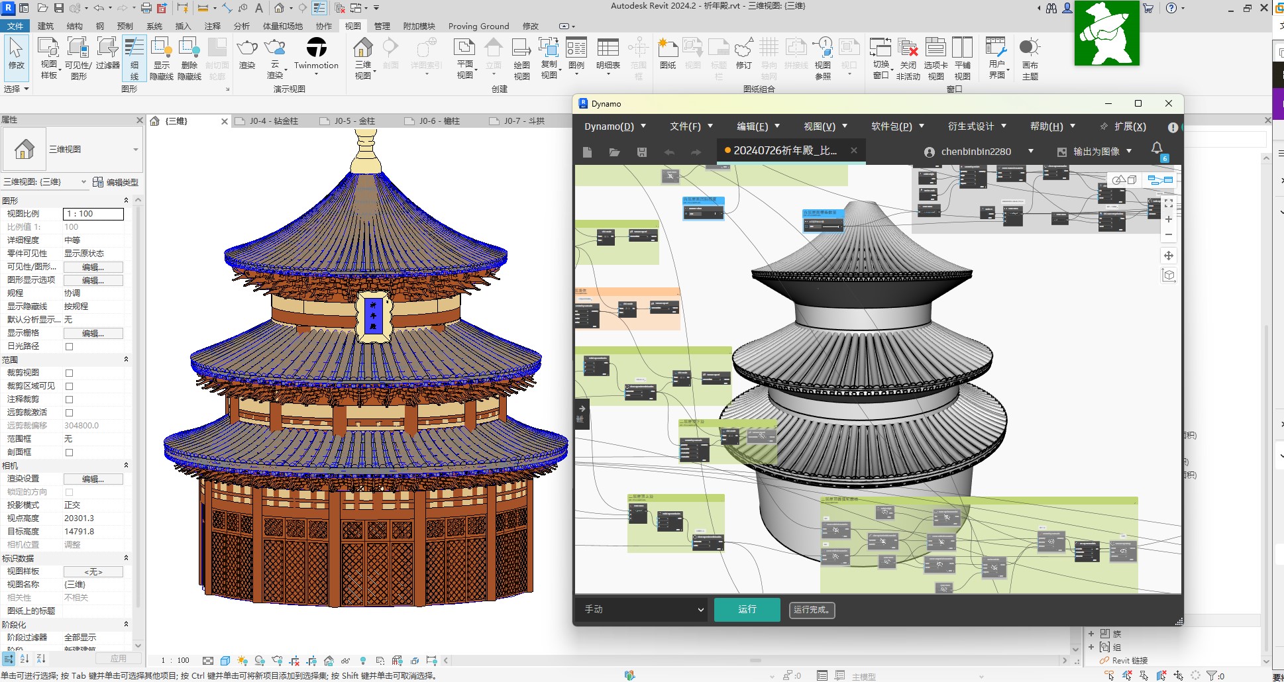
Task: Open the 附加模块 ribbon tab
Action: pyautogui.click(x=419, y=26)
